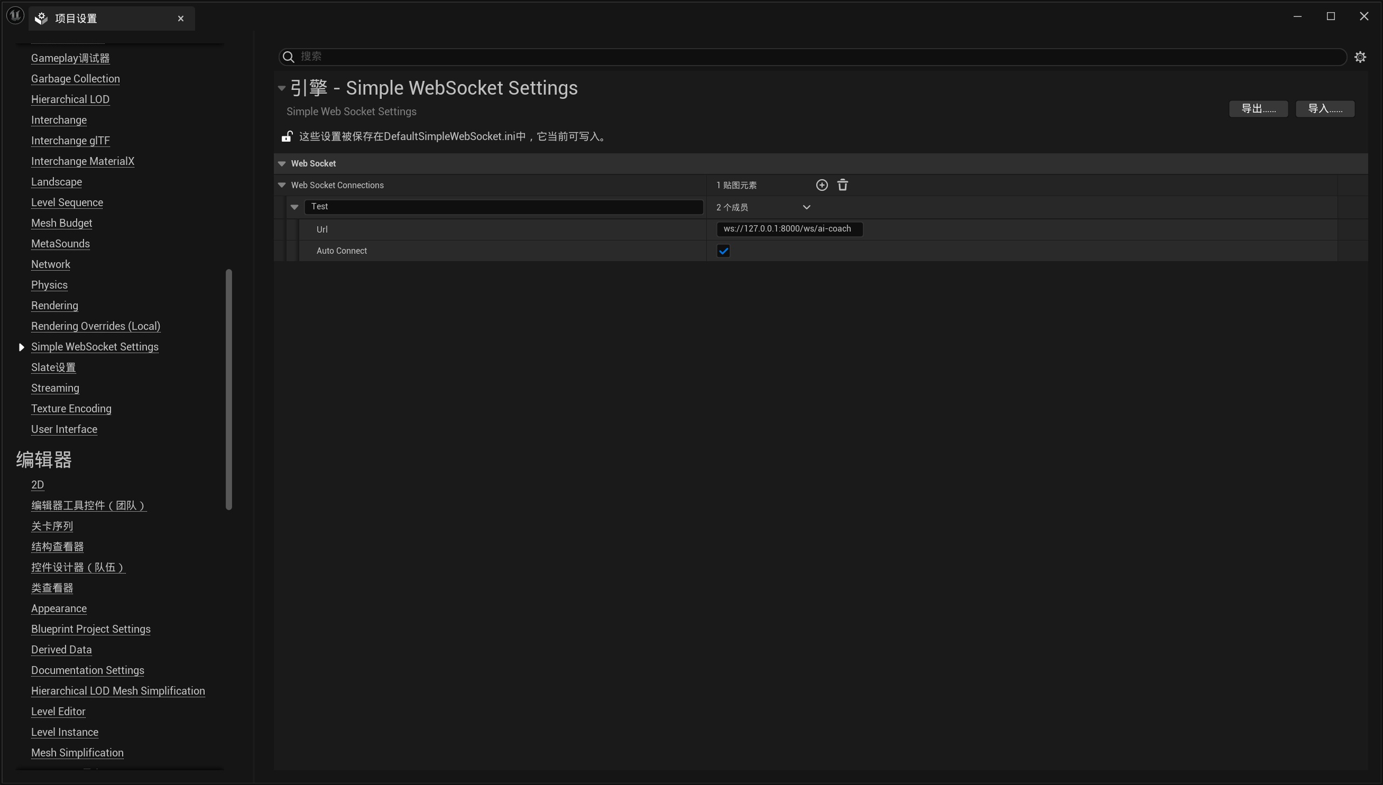Click the Unreal Engine logo icon

coord(15,16)
